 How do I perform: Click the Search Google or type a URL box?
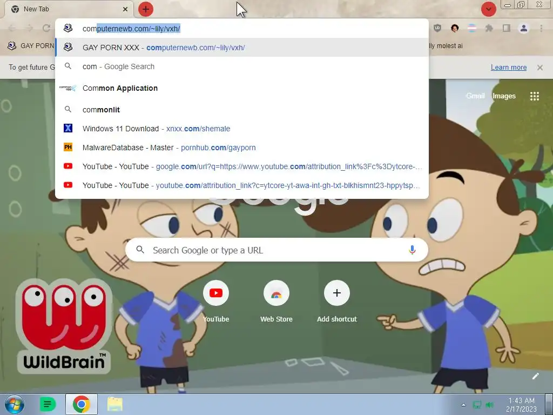coord(276,250)
